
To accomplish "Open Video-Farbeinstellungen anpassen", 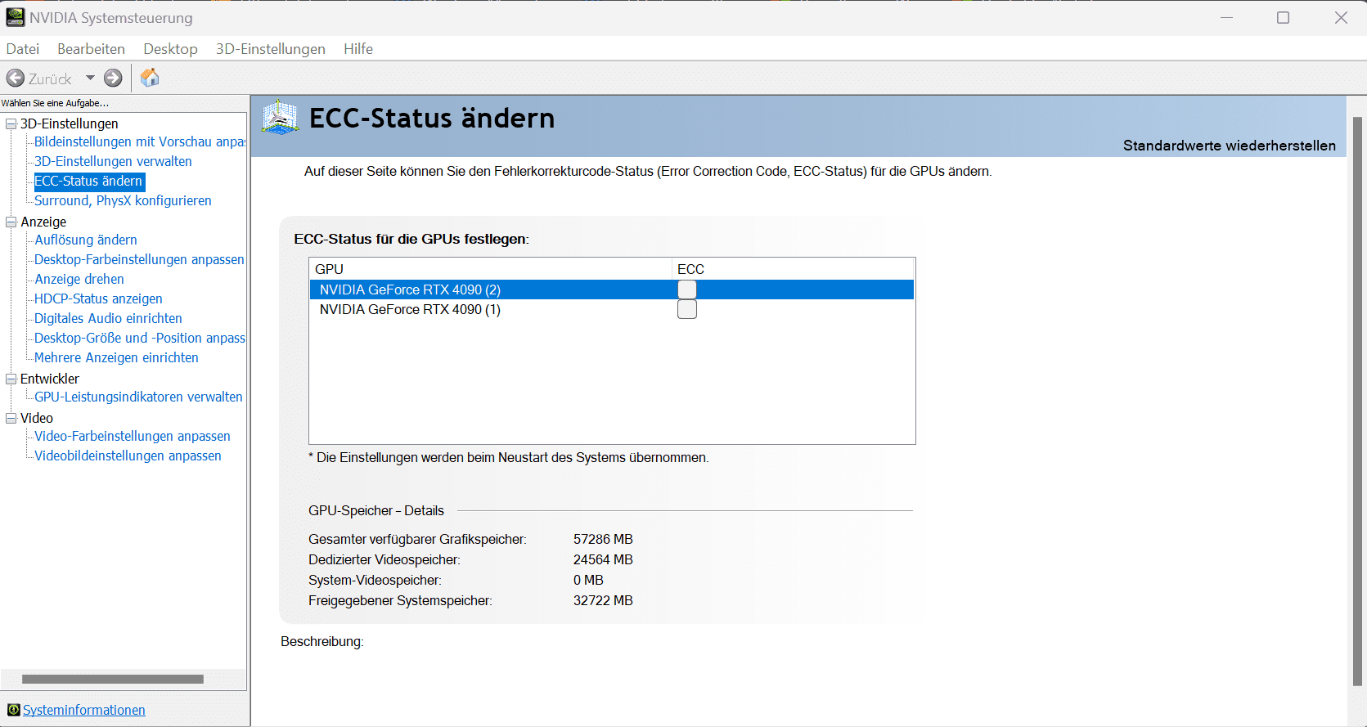I will pyautogui.click(x=133, y=436).
